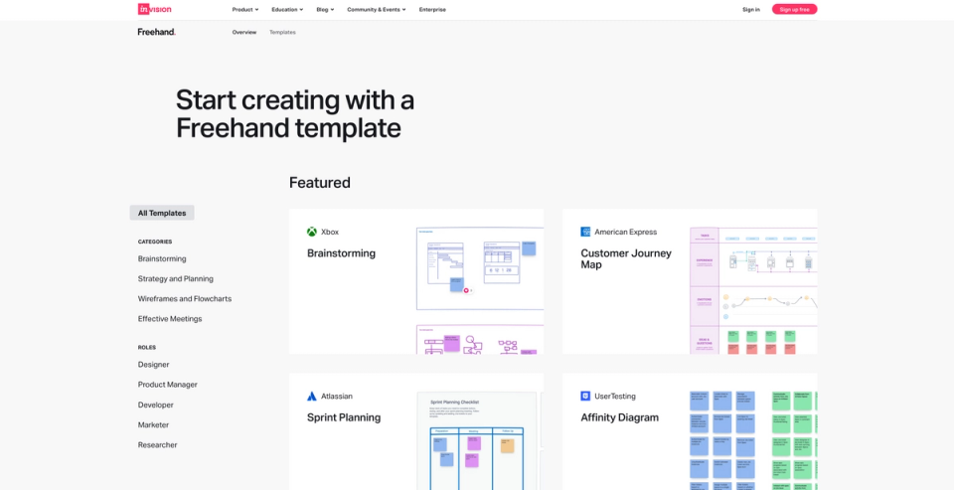Viewport: 954px width, 490px height.
Task: Click the Freehand logo text
Action: [157, 32]
